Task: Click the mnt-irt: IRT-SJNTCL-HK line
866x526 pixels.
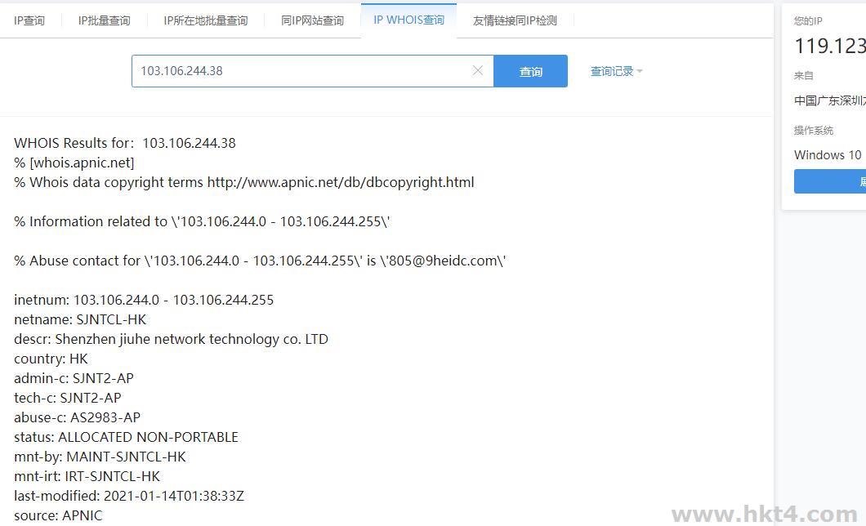Action: tap(87, 476)
